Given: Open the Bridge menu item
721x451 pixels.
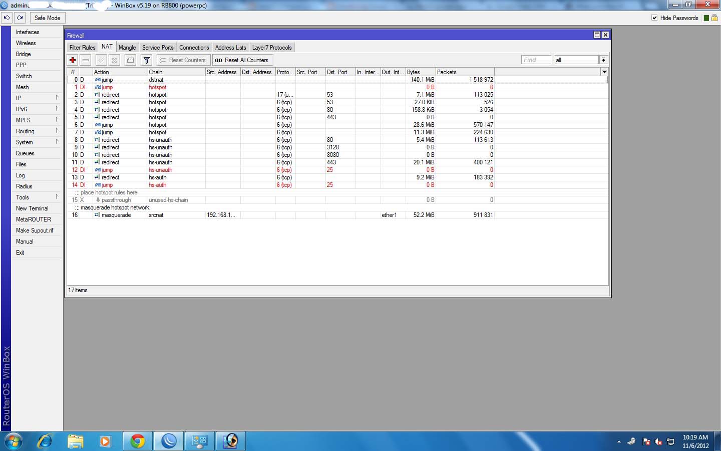Looking at the screenshot, I should [x=37, y=54].
